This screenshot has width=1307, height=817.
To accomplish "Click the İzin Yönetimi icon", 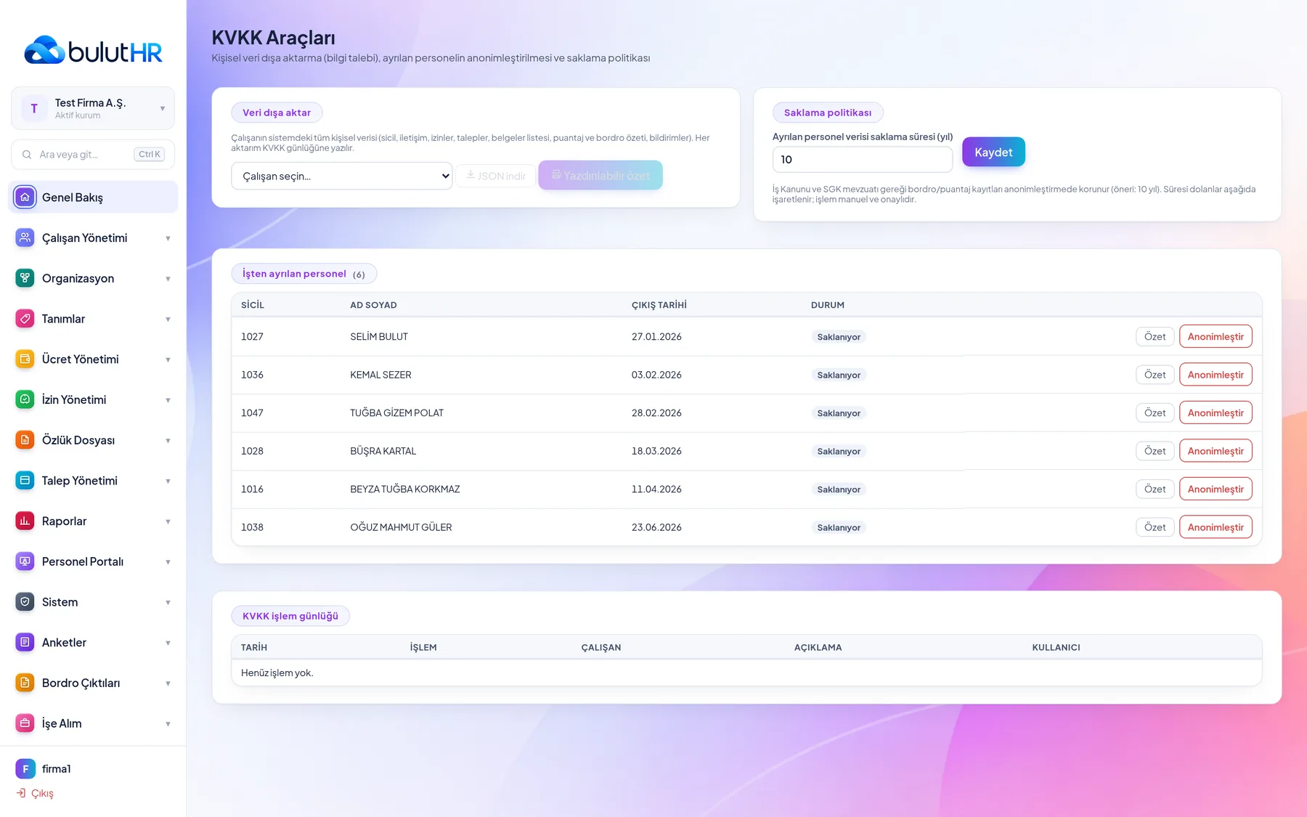I will [x=25, y=399].
